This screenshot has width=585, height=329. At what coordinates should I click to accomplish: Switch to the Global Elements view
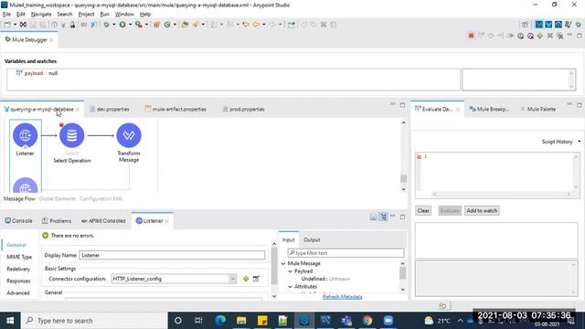(x=58, y=199)
